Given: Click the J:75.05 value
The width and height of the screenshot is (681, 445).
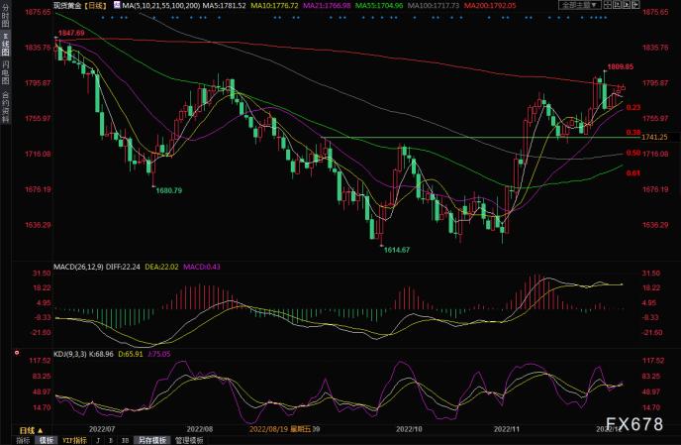Looking at the screenshot, I should click(159, 354).
